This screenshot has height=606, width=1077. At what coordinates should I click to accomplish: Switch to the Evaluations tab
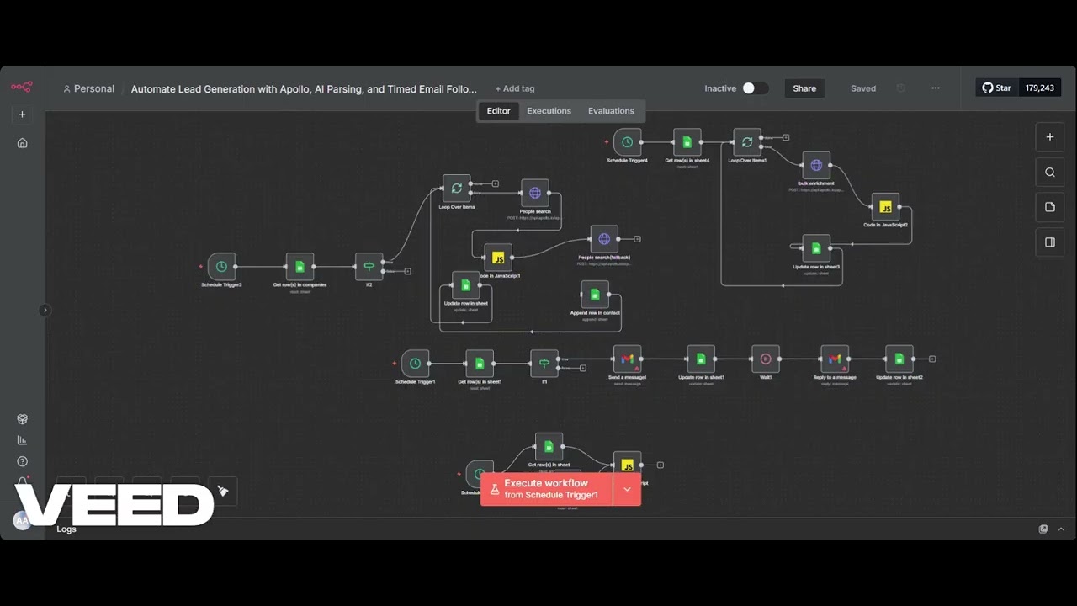[611, 111]
